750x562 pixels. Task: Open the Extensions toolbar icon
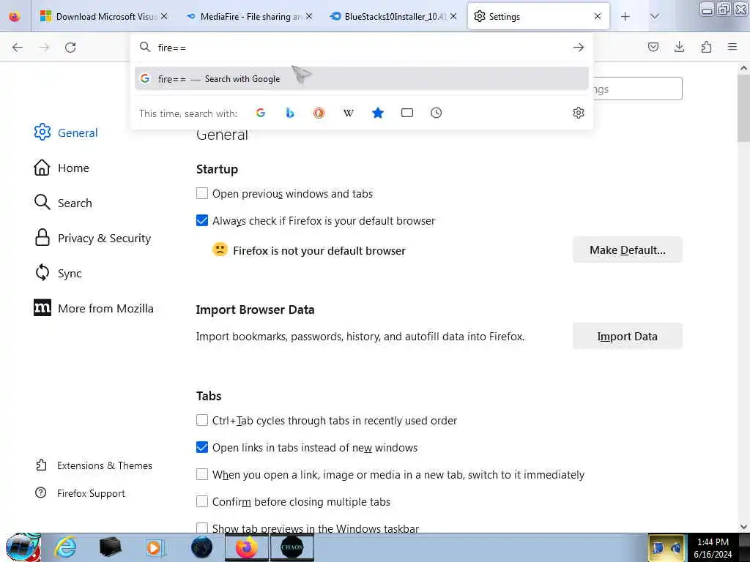[x=706, y=47]
